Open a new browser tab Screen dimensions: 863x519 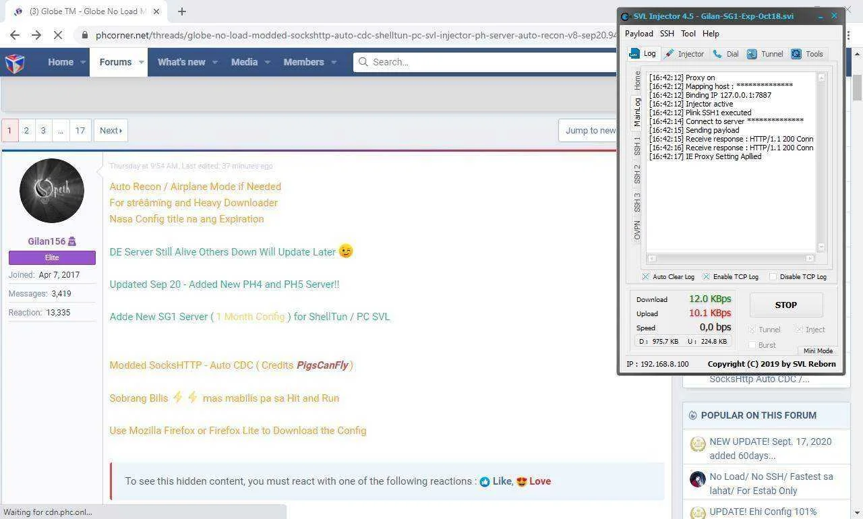pyautogui.click(x=181, y=11)
